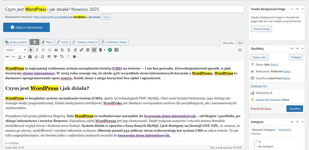Redo the last edit

[68, 57]
